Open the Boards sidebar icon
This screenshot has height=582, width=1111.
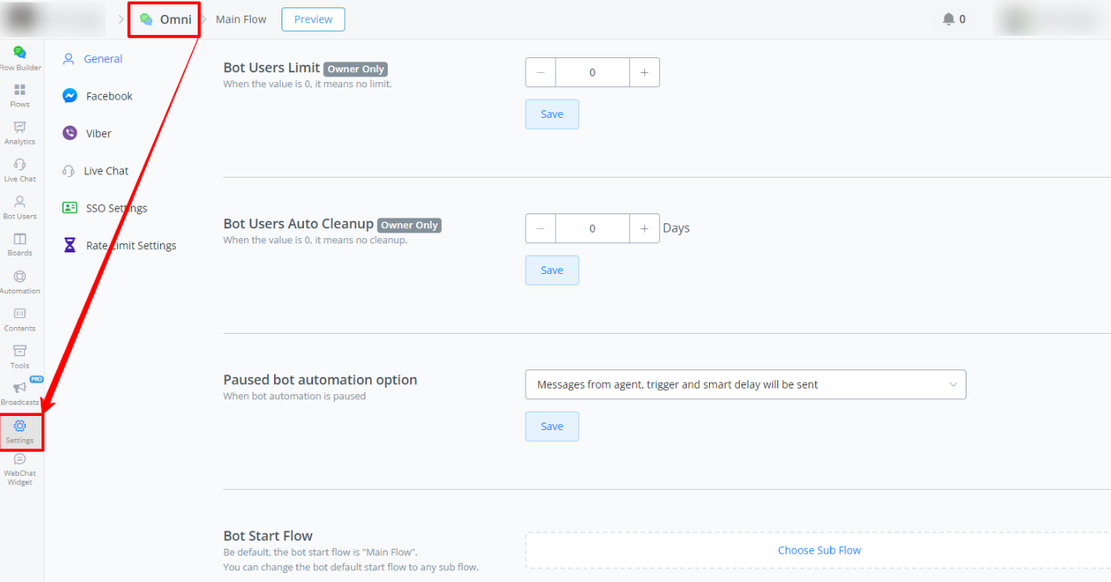[20, 244]
